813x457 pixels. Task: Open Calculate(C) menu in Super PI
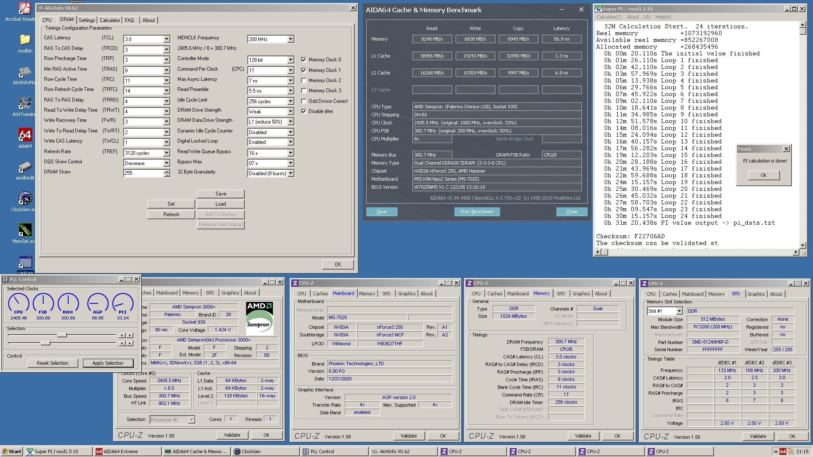609,17
